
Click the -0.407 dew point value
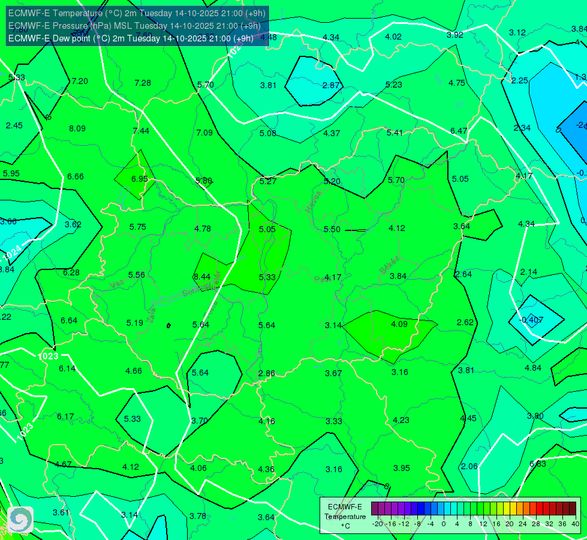(531, 320)
